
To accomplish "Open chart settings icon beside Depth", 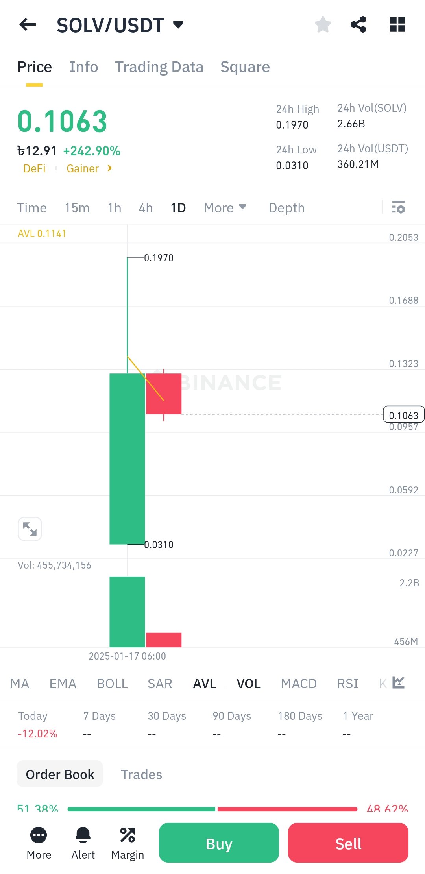I will click(398, 207).
